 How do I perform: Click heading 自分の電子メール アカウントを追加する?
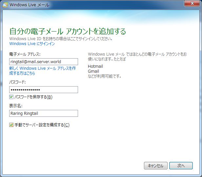68,31
